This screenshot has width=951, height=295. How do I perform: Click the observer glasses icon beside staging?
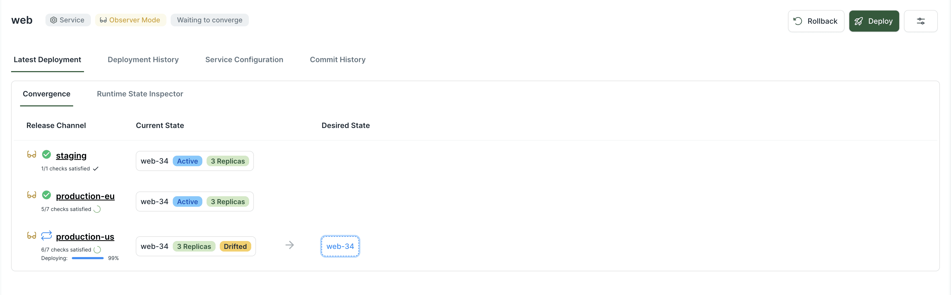point(32,154)
